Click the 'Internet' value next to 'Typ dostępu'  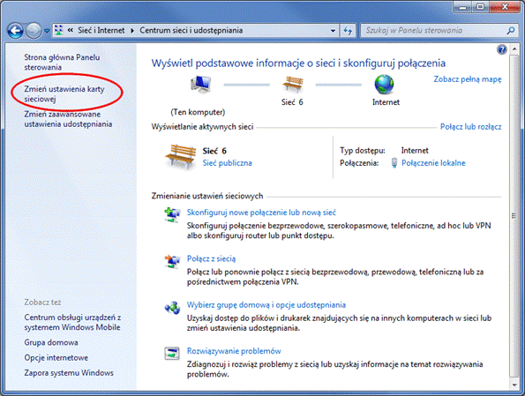415,151
